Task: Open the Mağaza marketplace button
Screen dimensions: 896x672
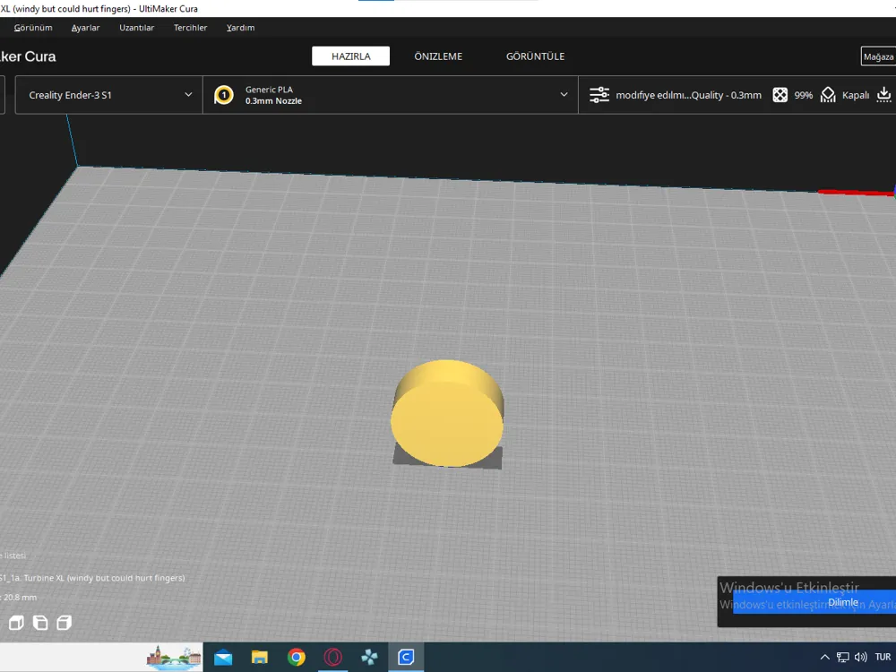Action: pyautogui.click(x=878, y=56)
